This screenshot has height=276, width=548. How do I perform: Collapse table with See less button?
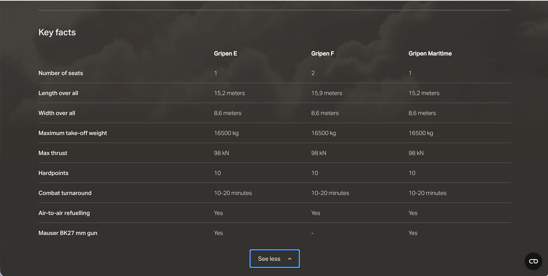click(x=275, y=258)
